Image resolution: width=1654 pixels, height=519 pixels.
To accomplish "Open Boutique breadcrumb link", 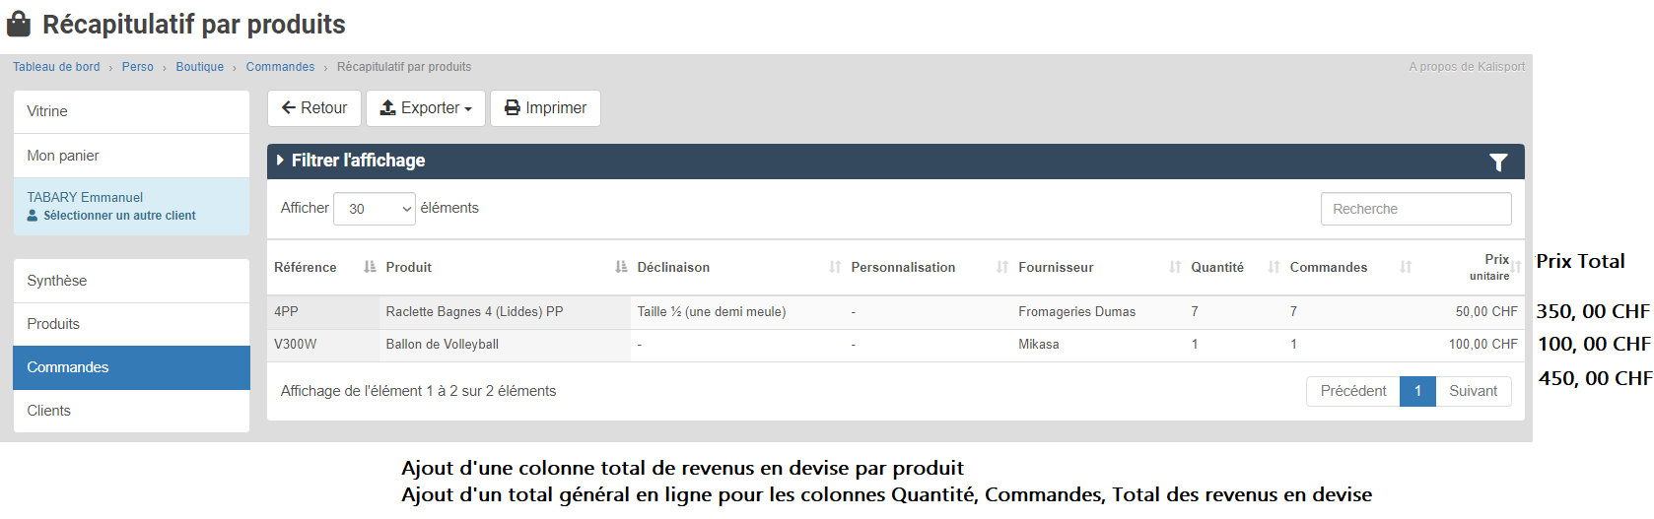I will pos(200,67).
